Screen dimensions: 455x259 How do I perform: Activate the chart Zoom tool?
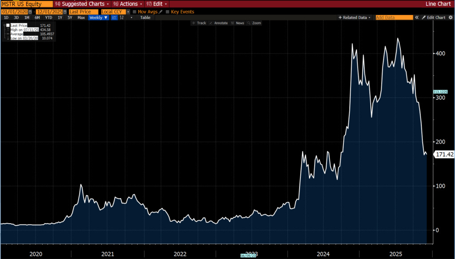(x=254, y=23)
